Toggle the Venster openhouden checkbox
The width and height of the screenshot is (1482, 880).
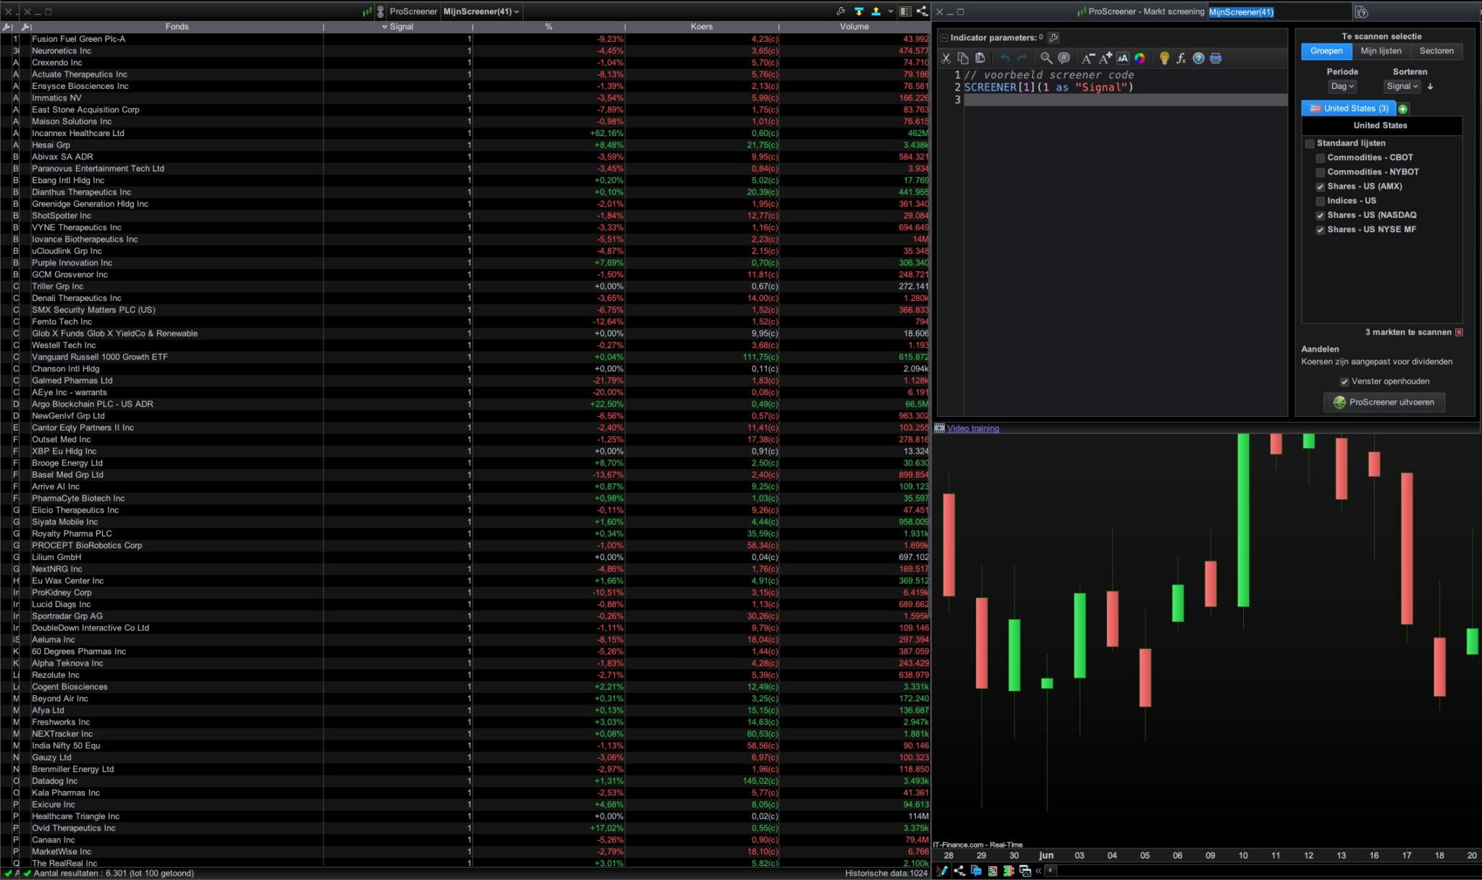point(1344,381)
